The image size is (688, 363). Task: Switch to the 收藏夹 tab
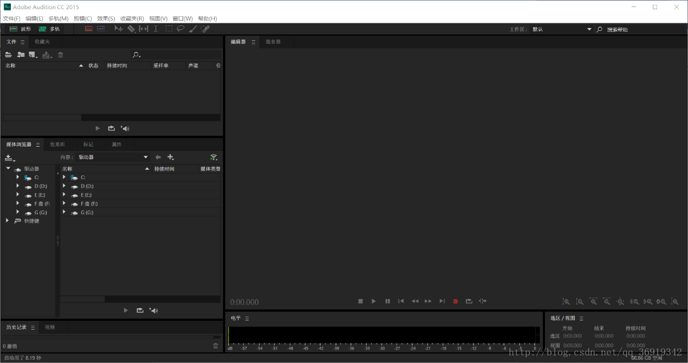point(42,42)
